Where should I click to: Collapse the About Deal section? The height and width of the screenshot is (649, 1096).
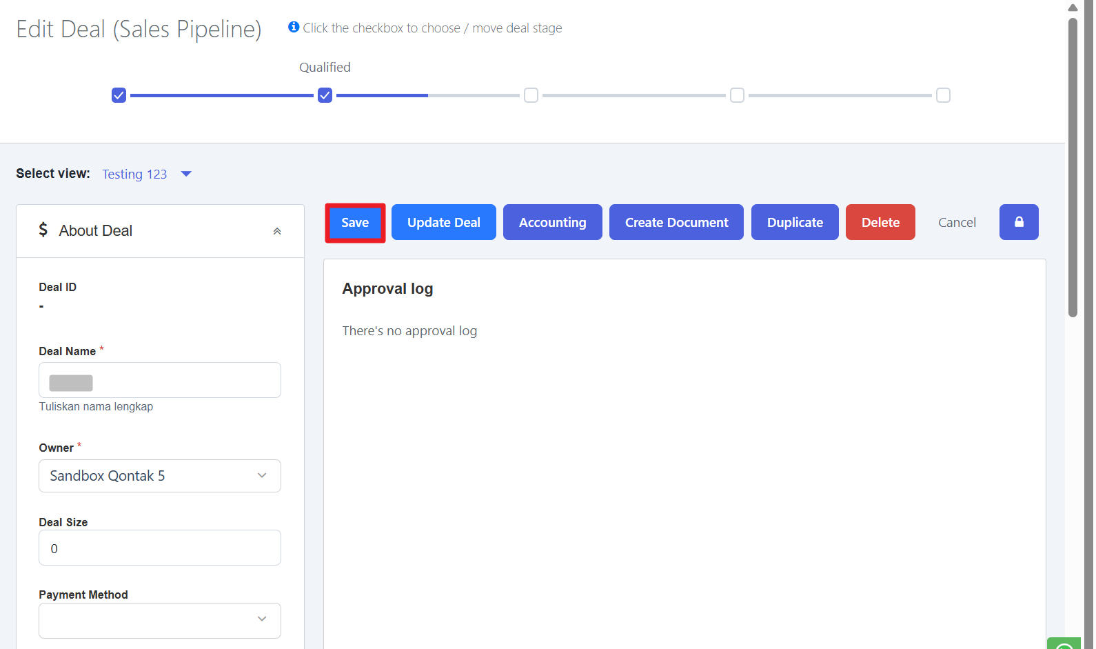pyautogui.click(x=277, y=231)
